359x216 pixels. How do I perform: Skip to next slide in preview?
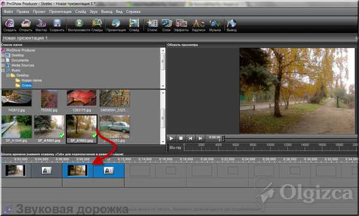click(200, 138)
